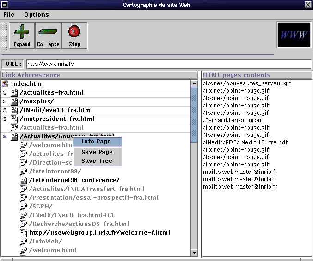Click page icon beside http://usewebgroup.inria.fr/welcome-f.html

[24, 233]
